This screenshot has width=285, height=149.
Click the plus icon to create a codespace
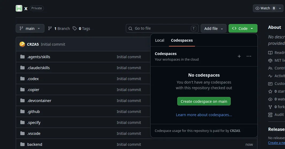coord(239,56)
